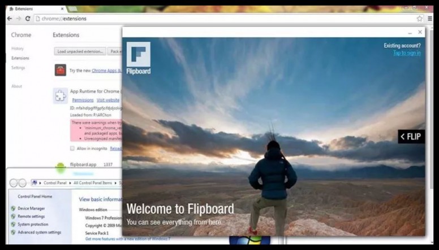Expand arrow after All Control Panel Items
This screenshot has width=439, height=250.
click(x=115, y=183)
